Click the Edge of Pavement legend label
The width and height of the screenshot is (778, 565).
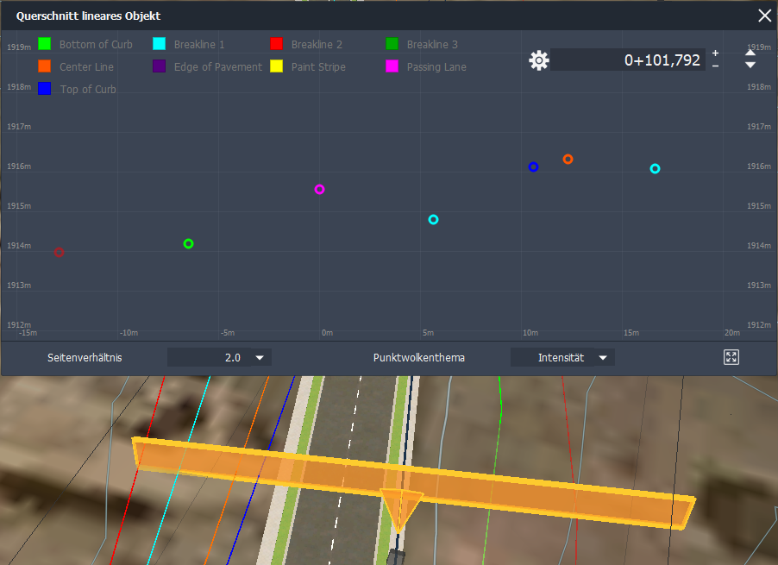218,66
